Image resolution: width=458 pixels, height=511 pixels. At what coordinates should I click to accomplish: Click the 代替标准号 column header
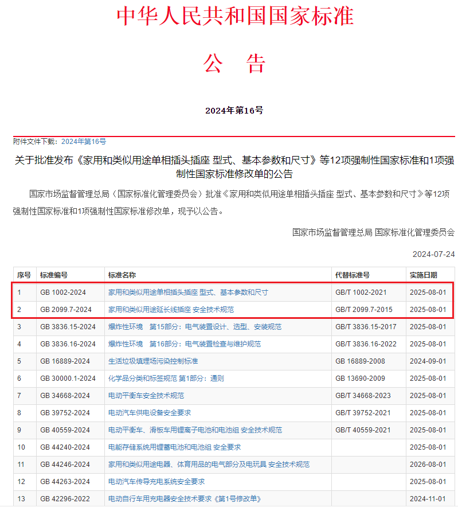click(x=353, y=275)
